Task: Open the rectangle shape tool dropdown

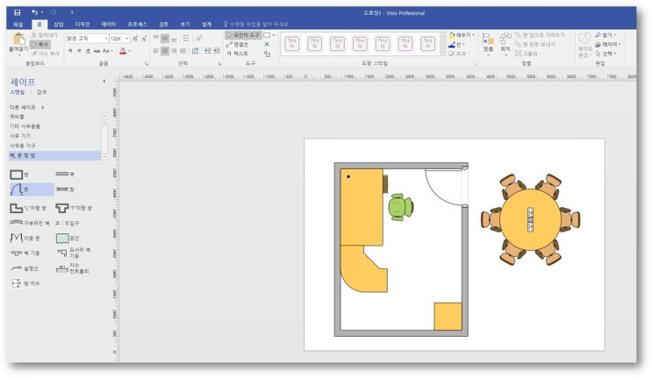Action: (x=273, y=35)
